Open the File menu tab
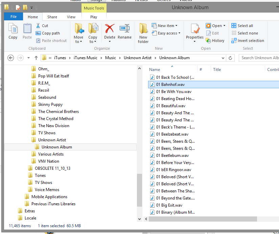The width and height of the screenshot is (279, 234). [14, 17]
